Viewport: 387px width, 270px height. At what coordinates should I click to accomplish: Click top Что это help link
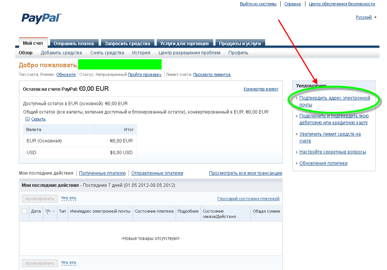pyautogui.click(x=69, y=198)
